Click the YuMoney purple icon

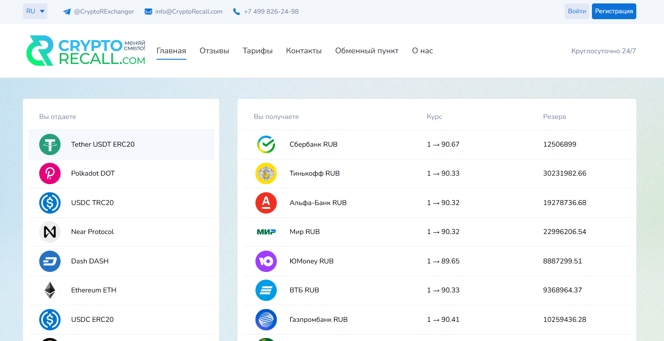coord(266,261)
